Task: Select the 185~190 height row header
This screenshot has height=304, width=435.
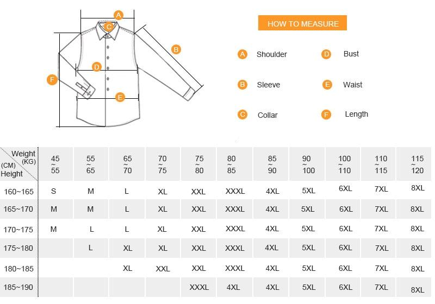Action: pyautogui.click(x=18, y=287)
